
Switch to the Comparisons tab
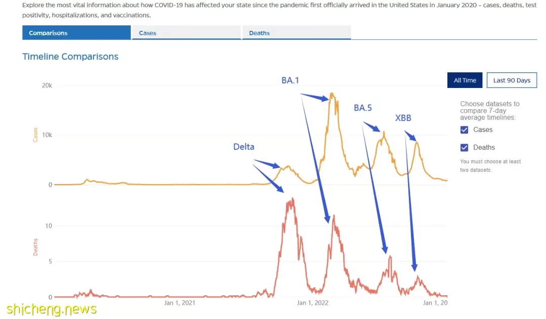point(77,33)
